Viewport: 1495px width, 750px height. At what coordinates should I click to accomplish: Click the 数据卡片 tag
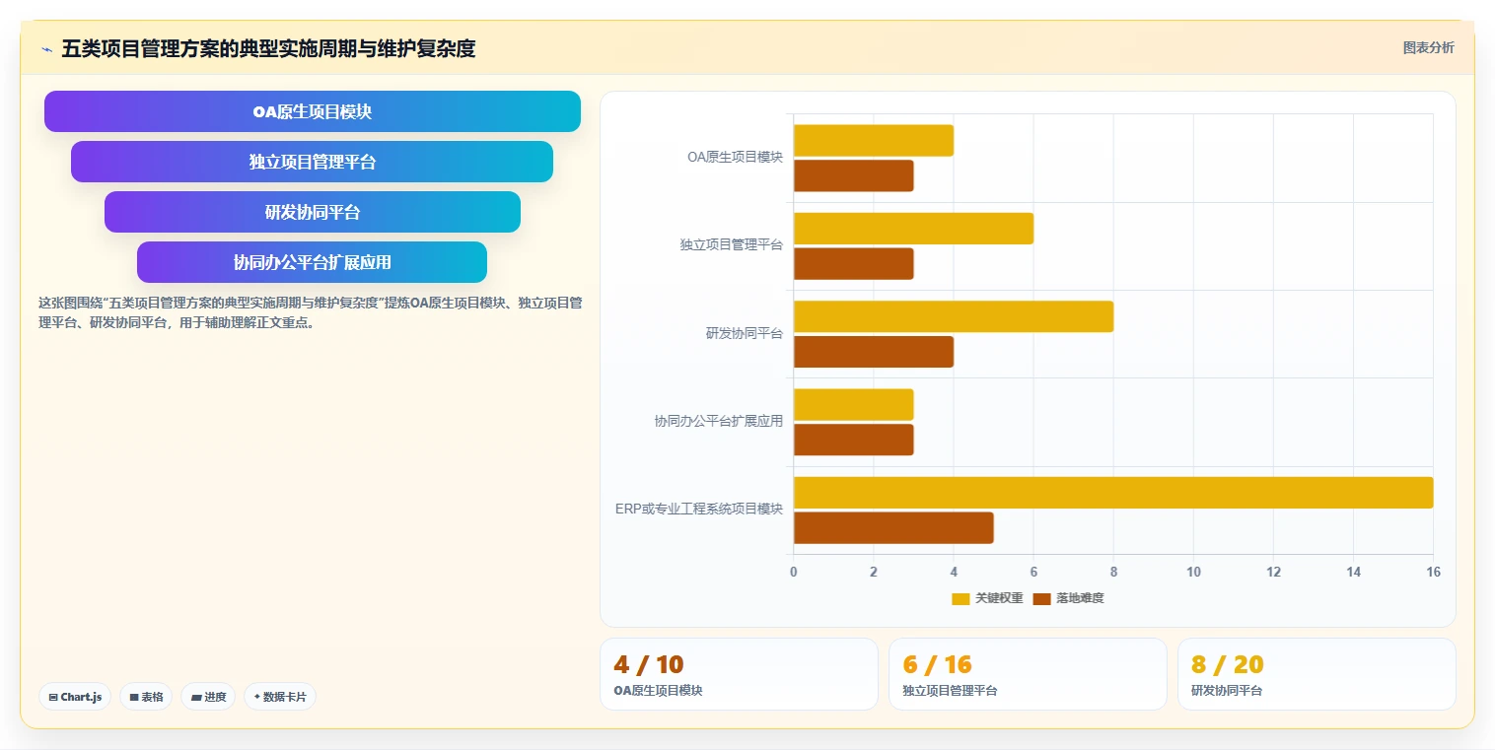coord(280,697)
